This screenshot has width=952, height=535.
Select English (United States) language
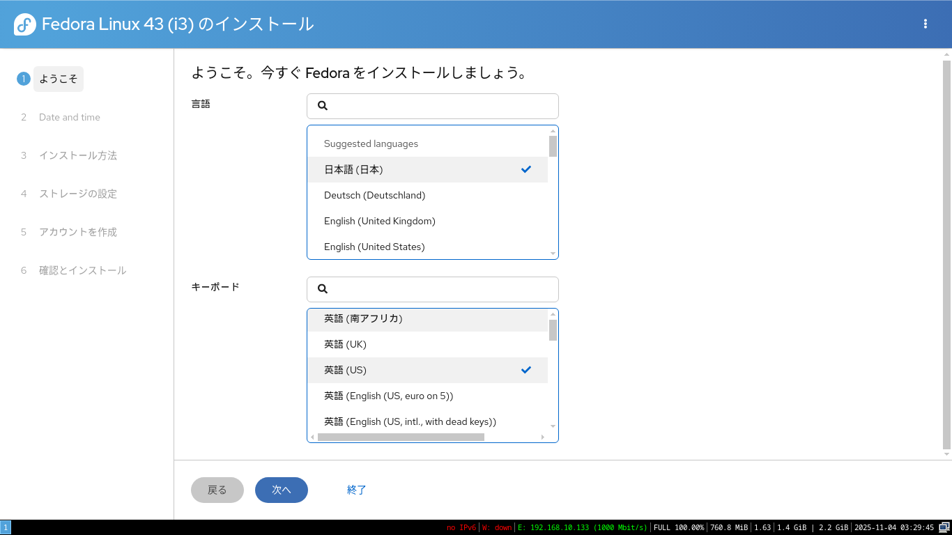coord(428,247)
